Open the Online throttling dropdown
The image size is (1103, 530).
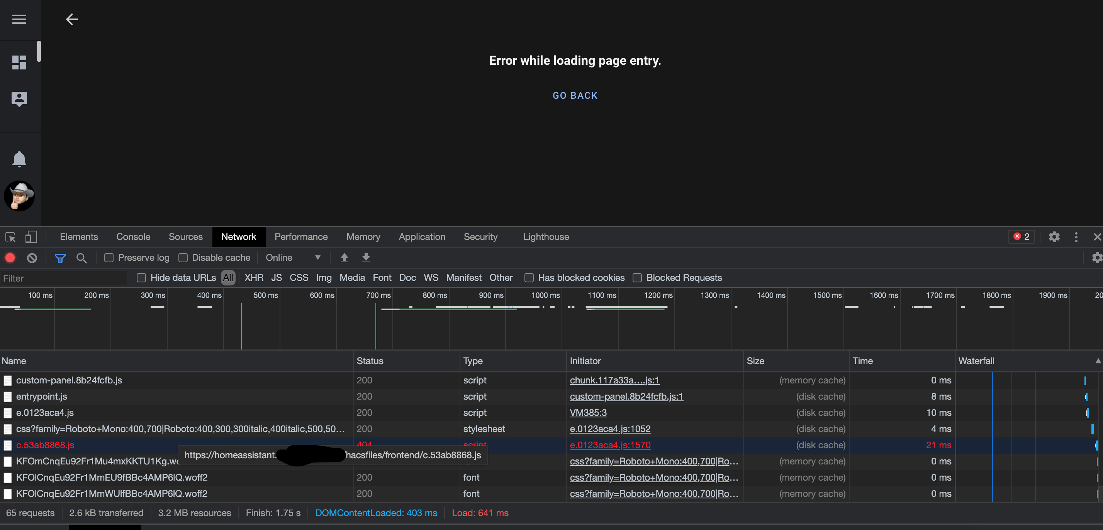click(294, 258)
